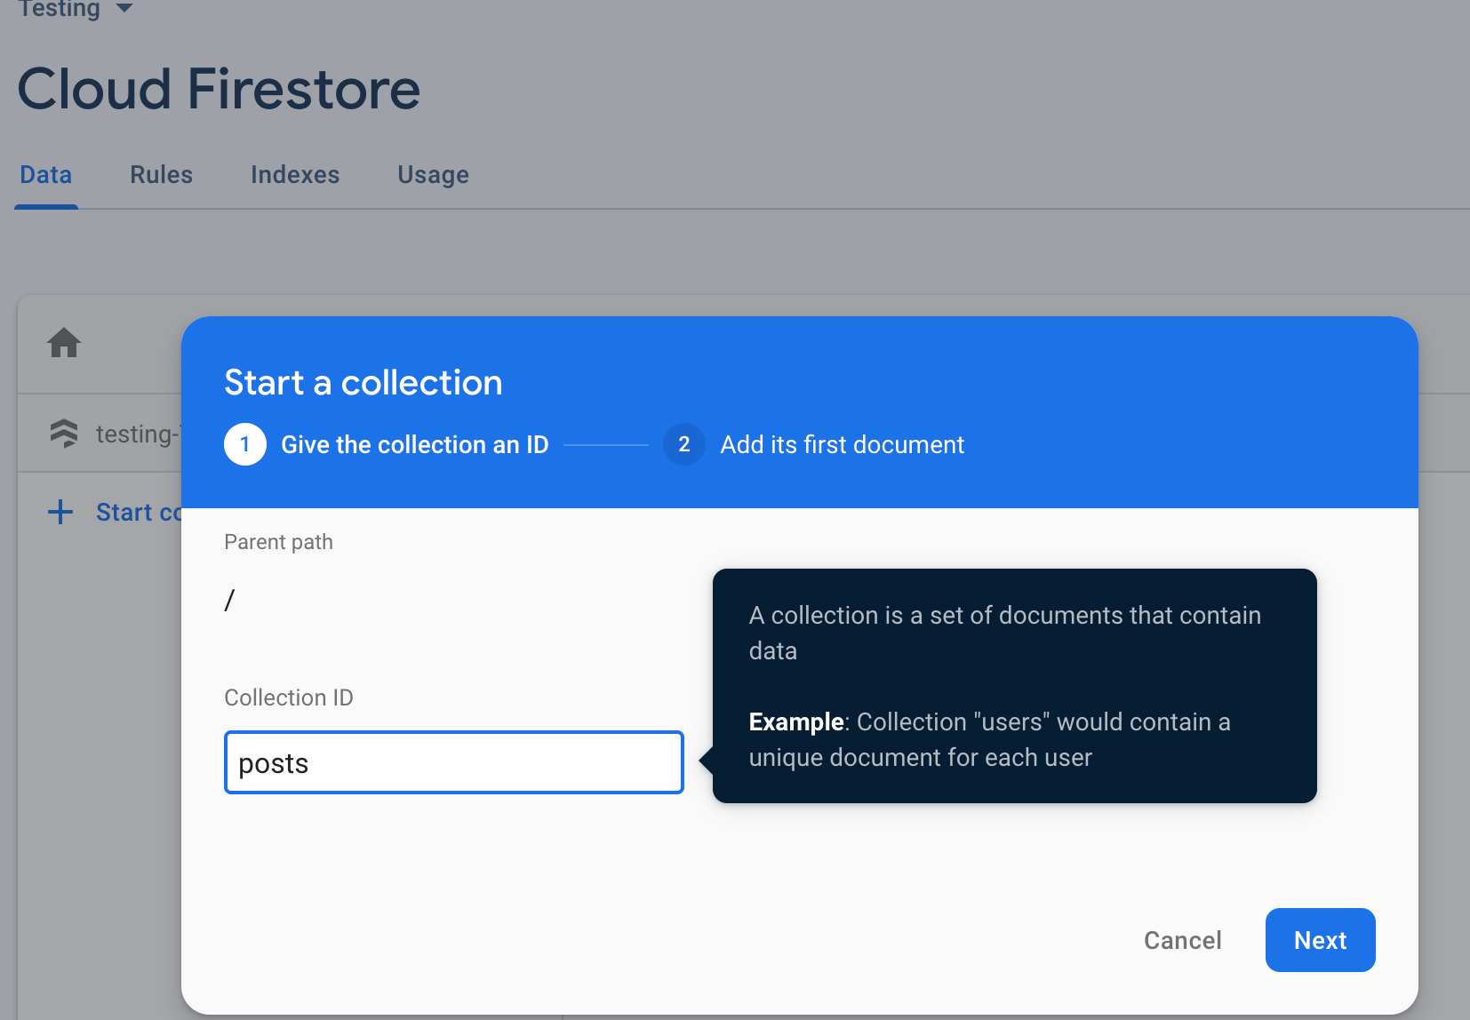Viewport: 1470px width, 1020px height.
Task: Click the plus icon next to Start collection
Action: pos(60,512)
